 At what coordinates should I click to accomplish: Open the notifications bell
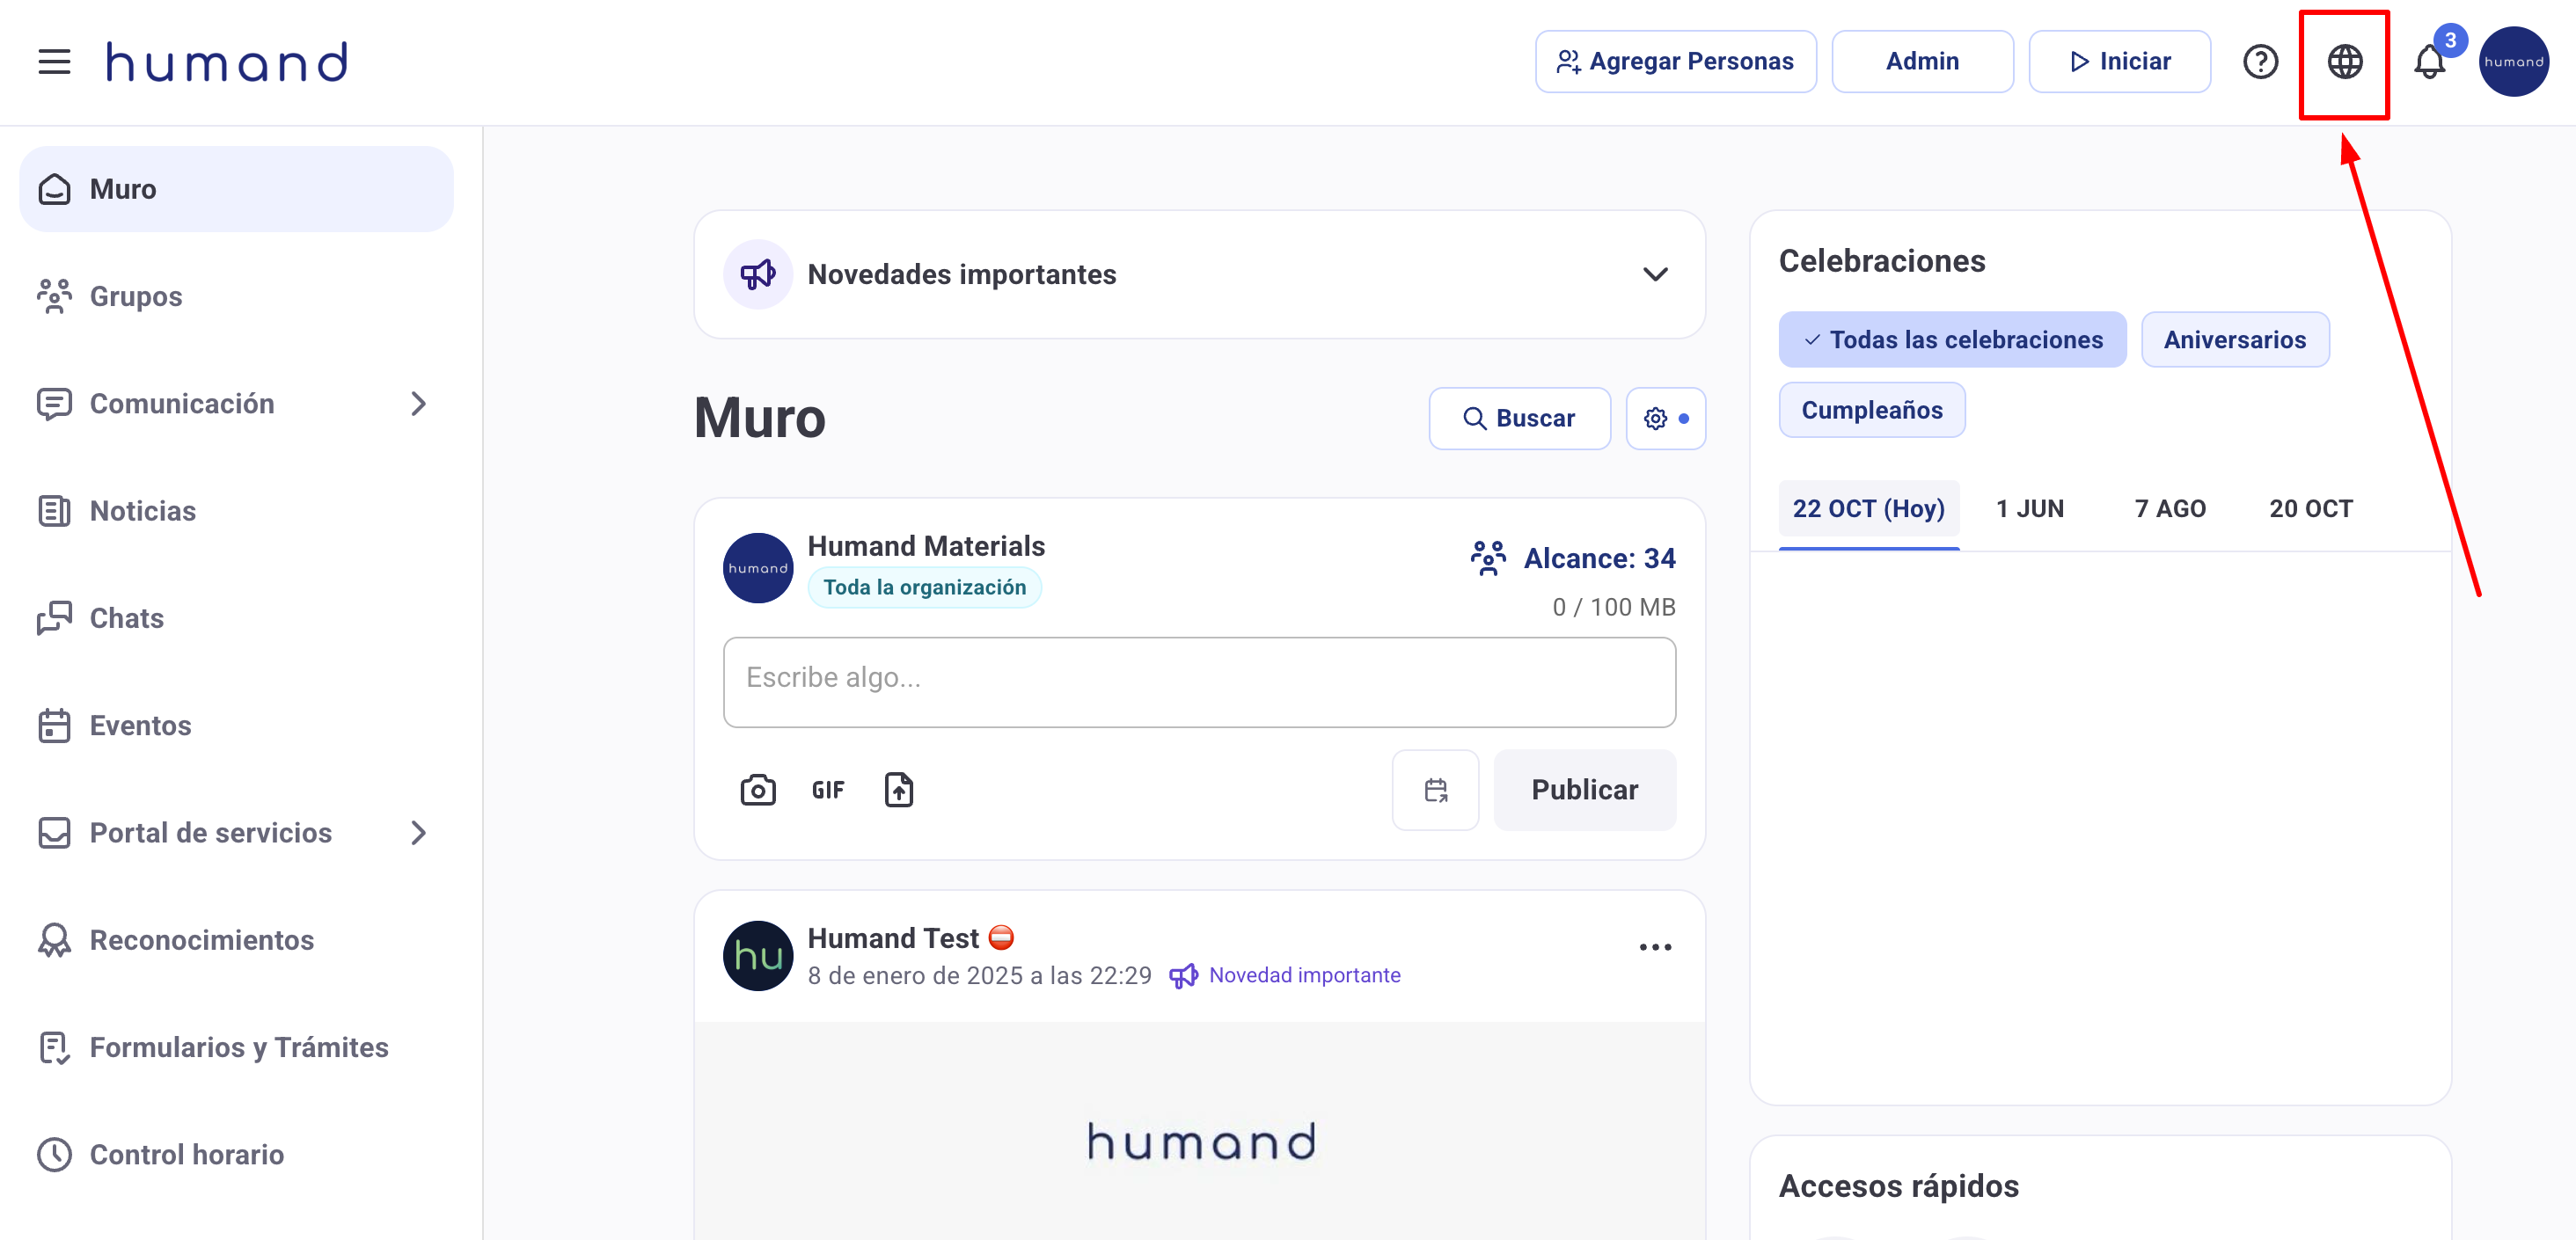click(2429, 62)
